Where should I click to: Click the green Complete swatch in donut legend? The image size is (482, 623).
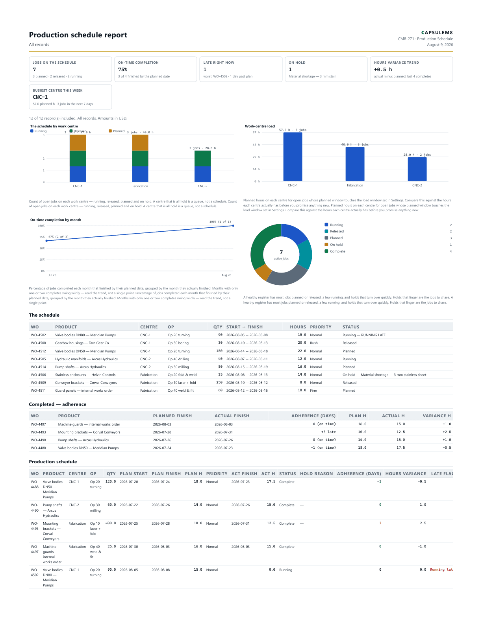click(x=326, y=251)
